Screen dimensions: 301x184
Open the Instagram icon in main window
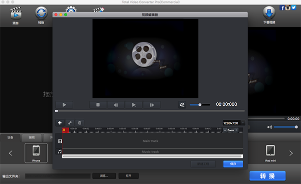point(287,8)
